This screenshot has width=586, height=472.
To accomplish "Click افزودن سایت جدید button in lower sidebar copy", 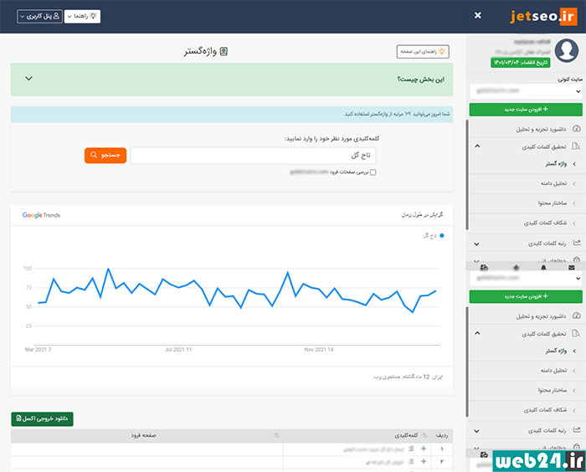I will pos(526,297).
